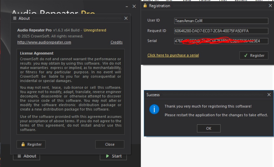Close the About dialog with Close button
Screen dimensions: 274x167
[110, 144]
